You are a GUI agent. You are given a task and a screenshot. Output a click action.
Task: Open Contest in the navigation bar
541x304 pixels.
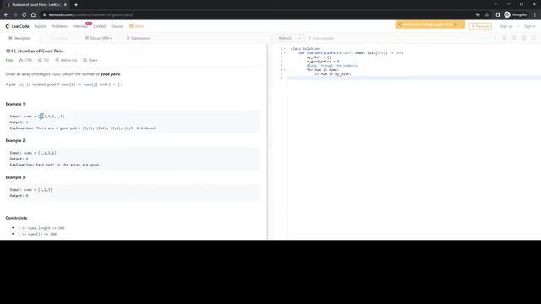100,26
